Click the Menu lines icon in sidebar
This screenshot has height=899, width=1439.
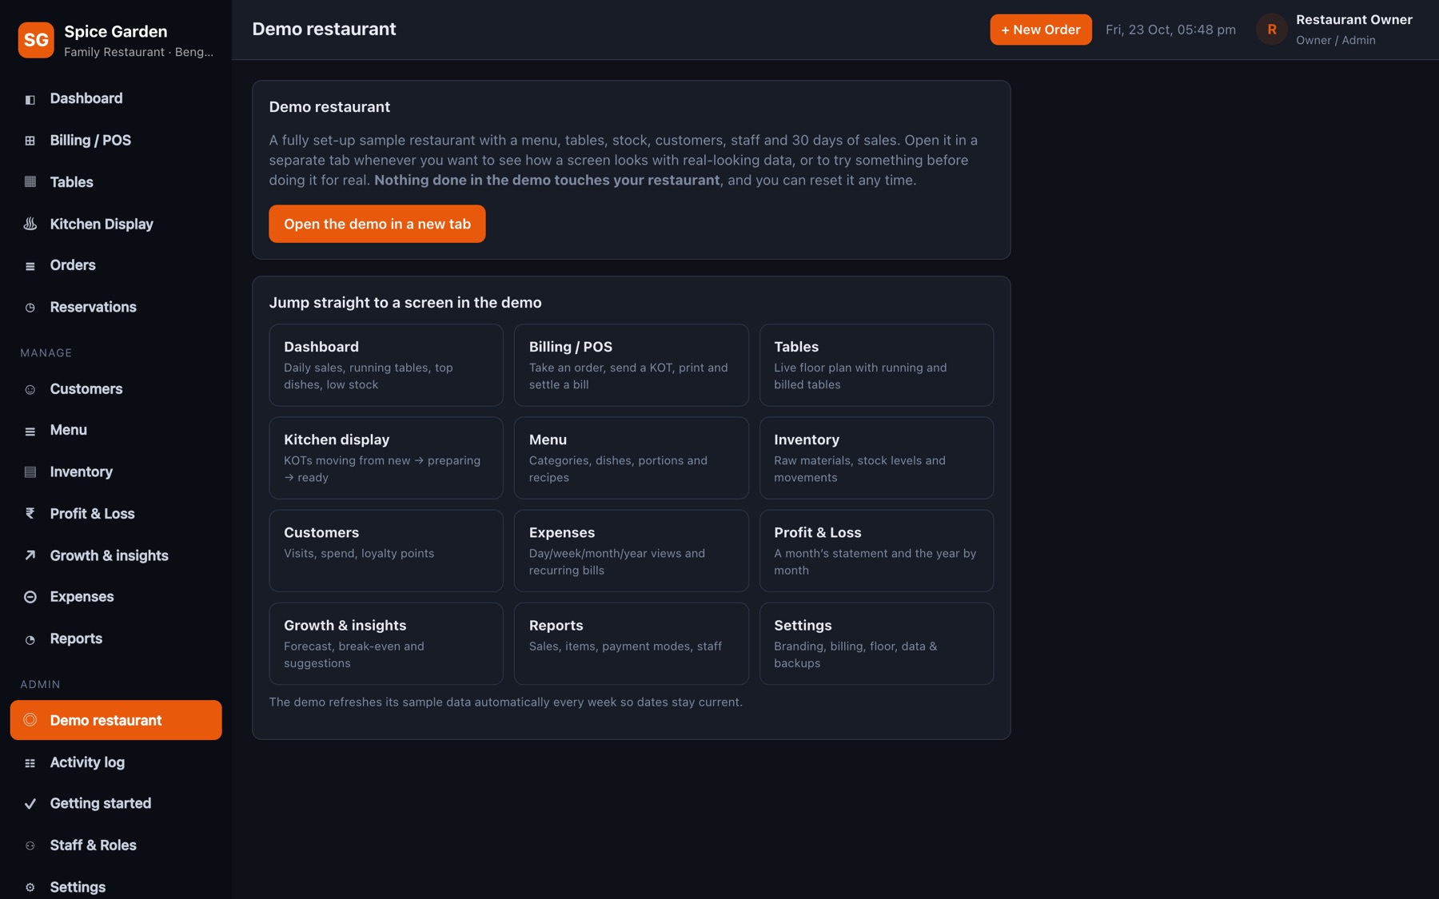point(30,431)
